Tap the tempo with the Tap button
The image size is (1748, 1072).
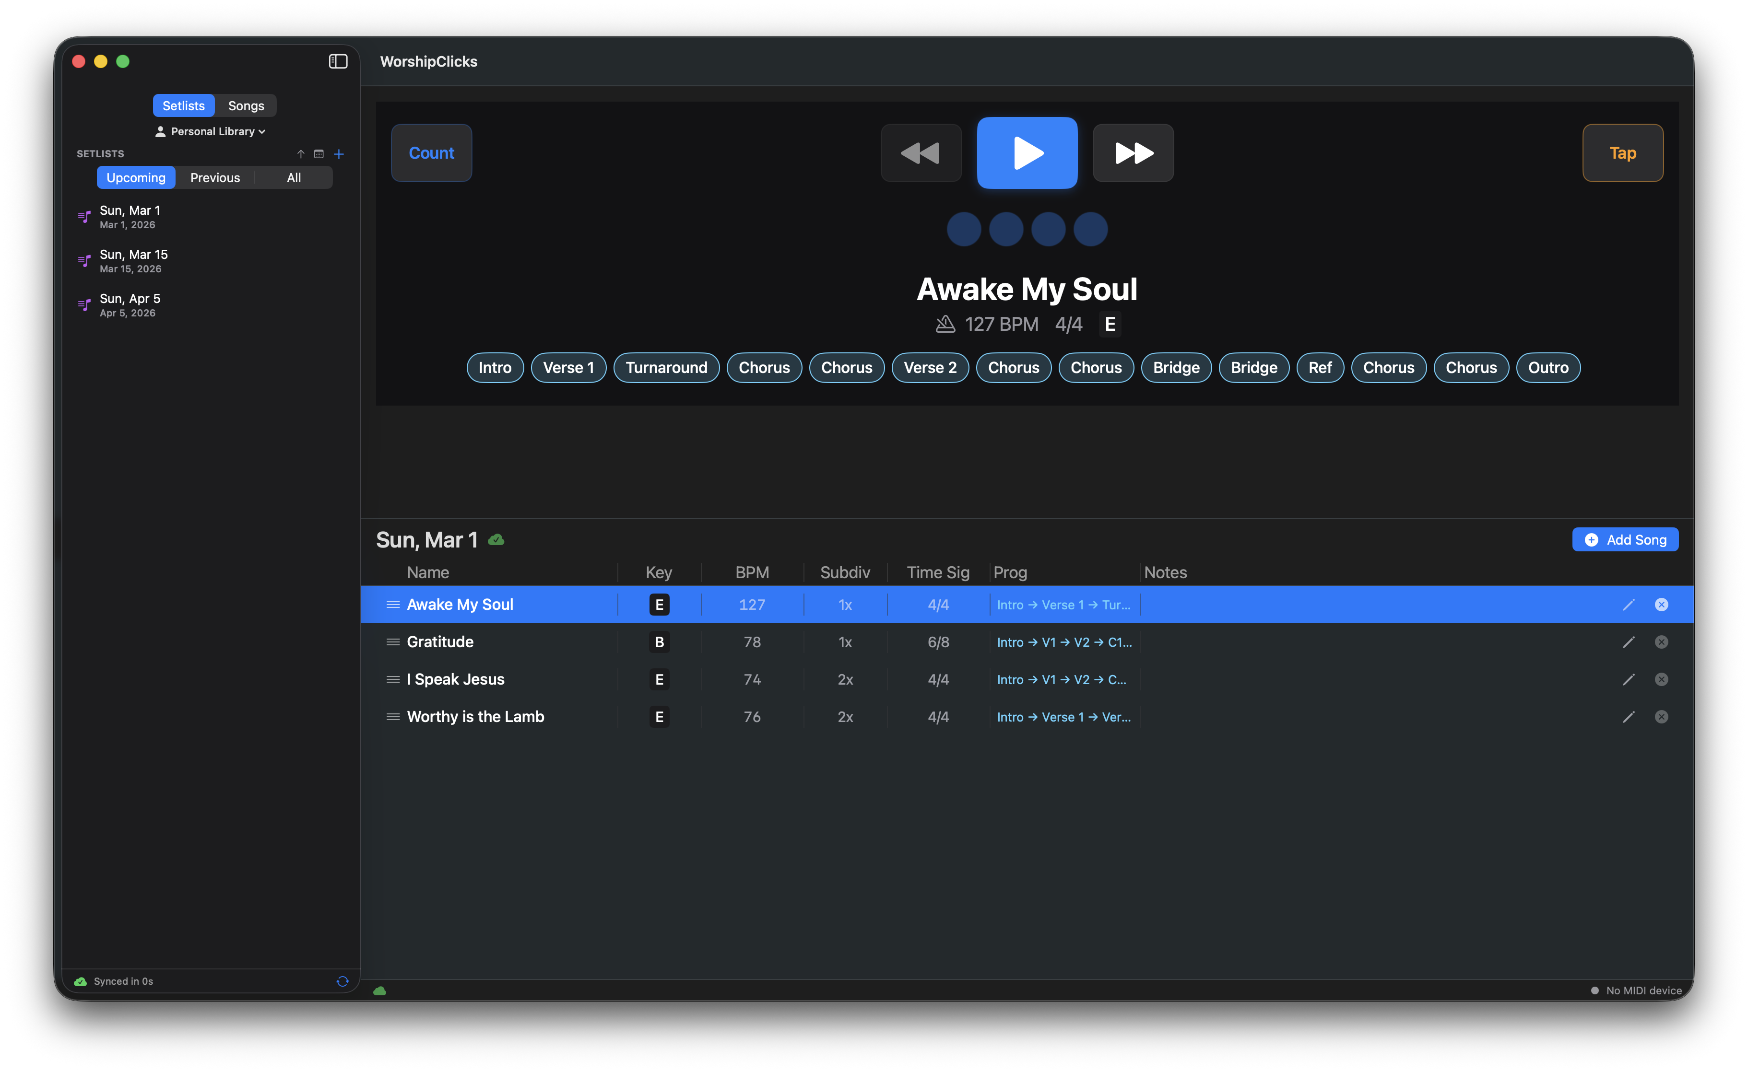[1622, 152]
